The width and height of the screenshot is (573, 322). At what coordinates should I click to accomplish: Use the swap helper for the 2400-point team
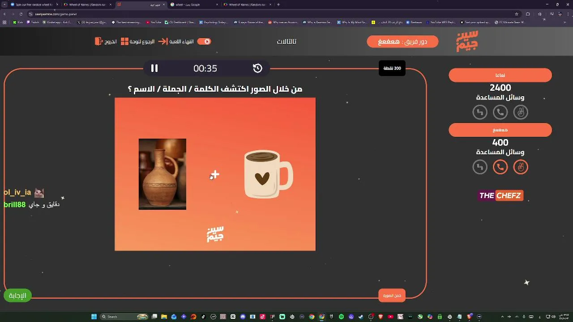click(480, 112)
